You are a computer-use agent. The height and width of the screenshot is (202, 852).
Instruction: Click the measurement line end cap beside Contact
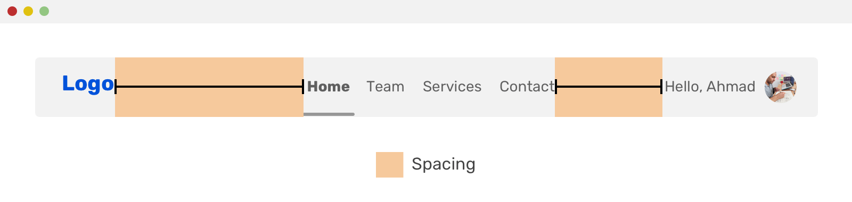pyautogui.click(x=556, y=87)
